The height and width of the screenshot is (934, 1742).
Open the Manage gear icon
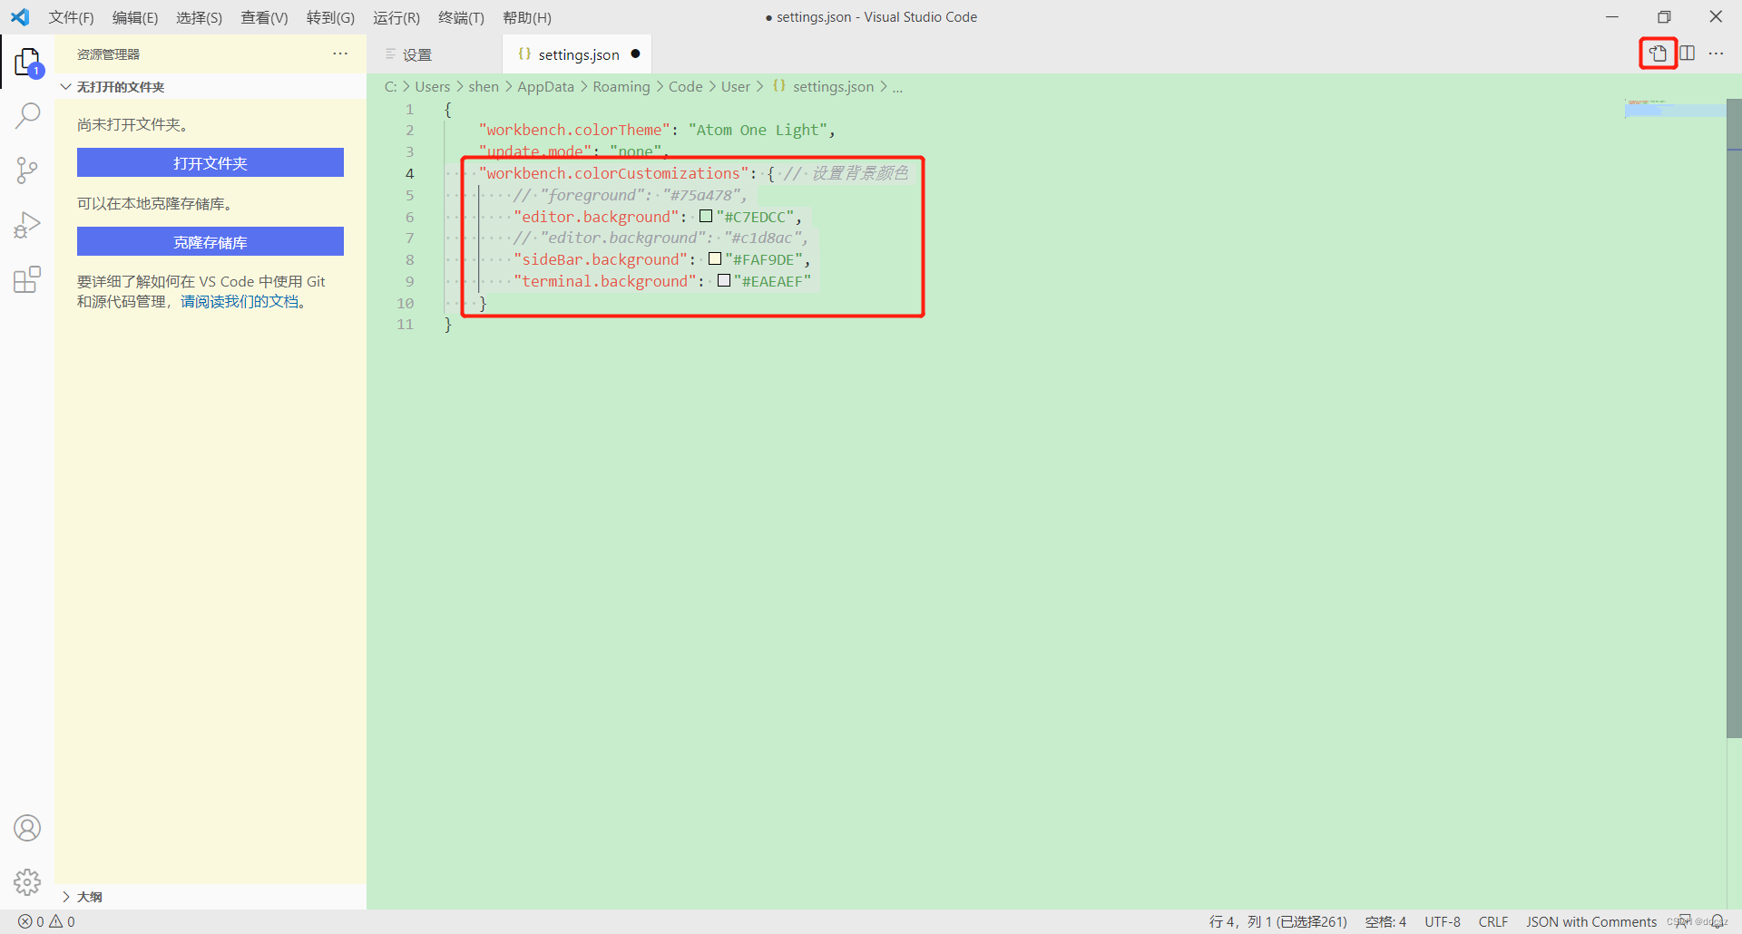point(27,881)
